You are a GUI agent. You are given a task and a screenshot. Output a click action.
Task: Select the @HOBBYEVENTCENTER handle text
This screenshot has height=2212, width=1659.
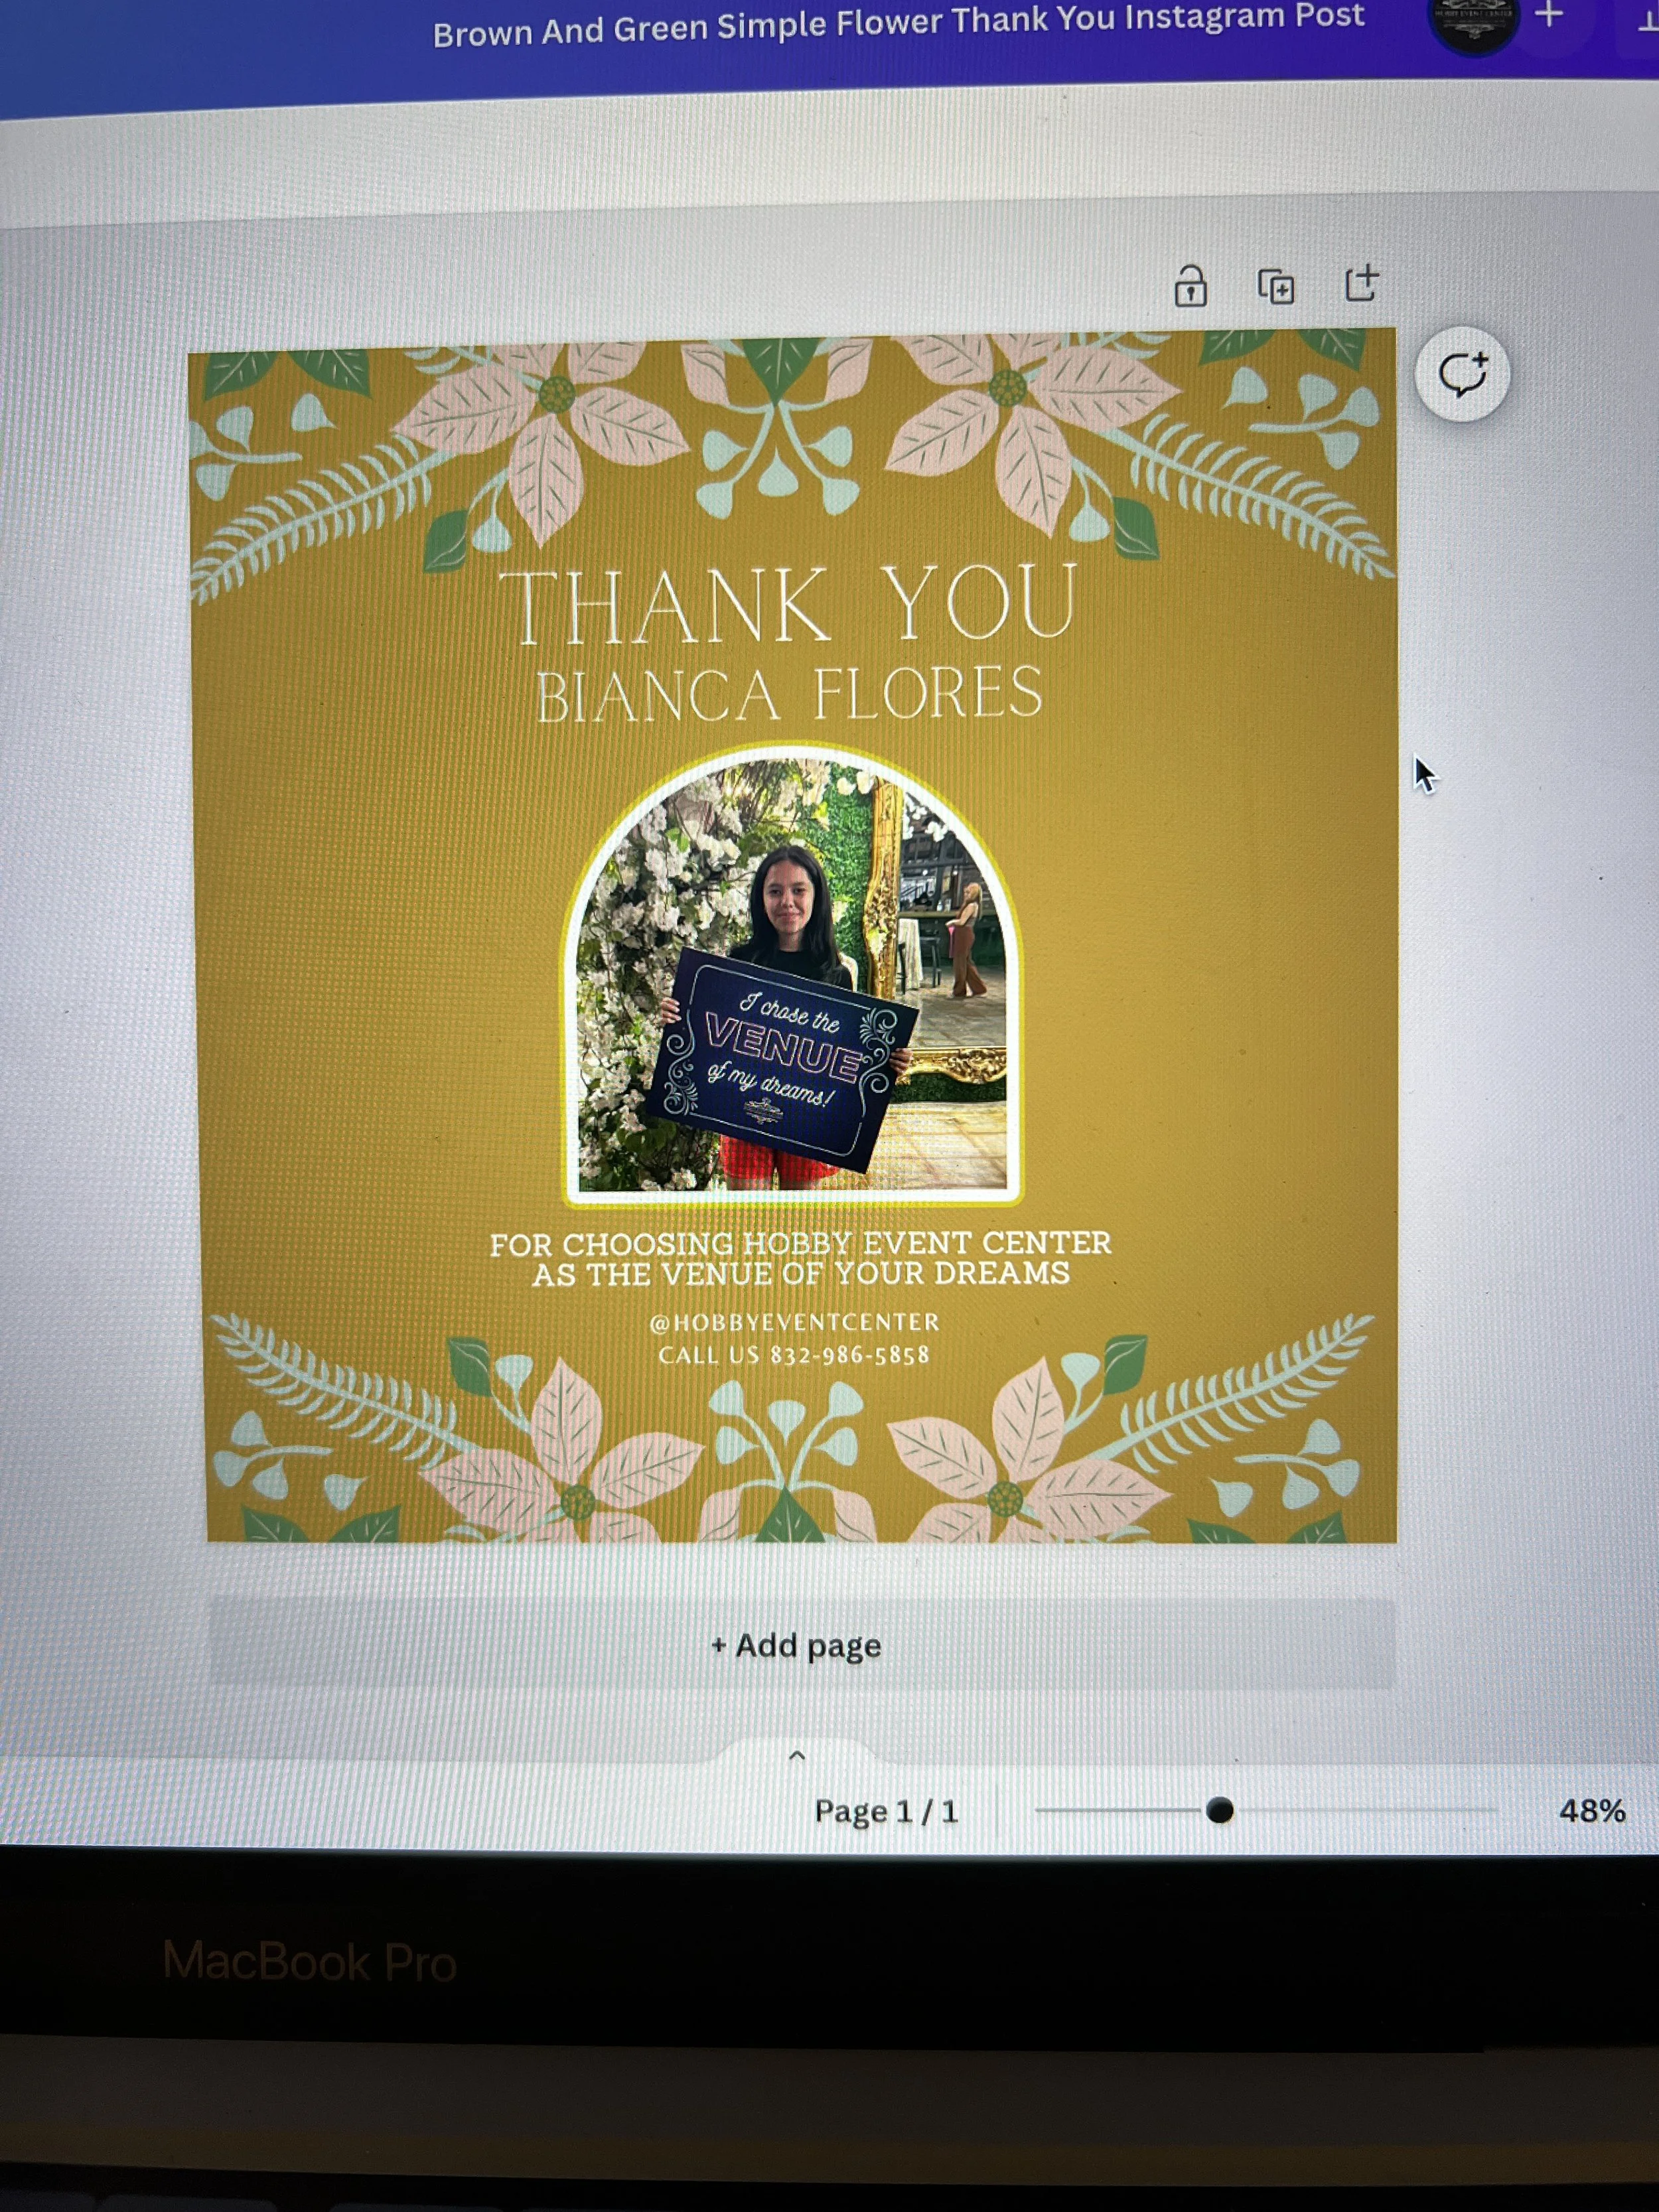pyautogui.click(x=795, y=1322)
